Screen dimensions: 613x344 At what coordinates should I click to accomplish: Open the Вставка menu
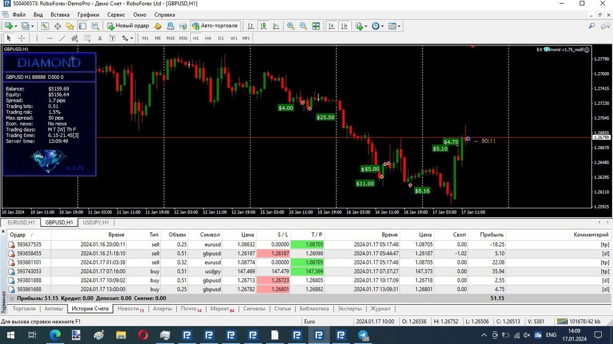(x=59, y=15)
